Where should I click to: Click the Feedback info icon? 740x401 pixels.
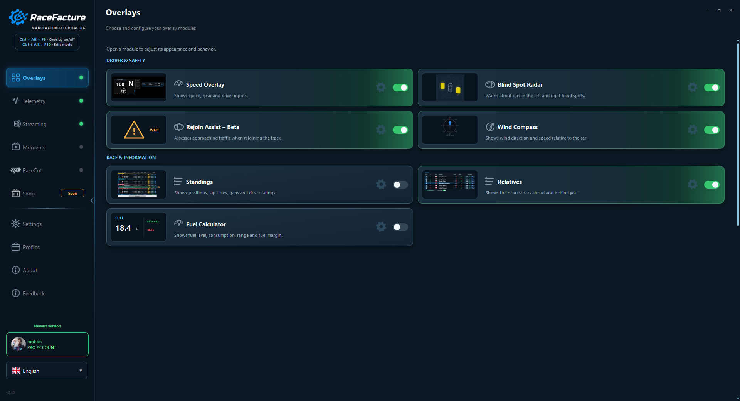[x=16, y=293]
